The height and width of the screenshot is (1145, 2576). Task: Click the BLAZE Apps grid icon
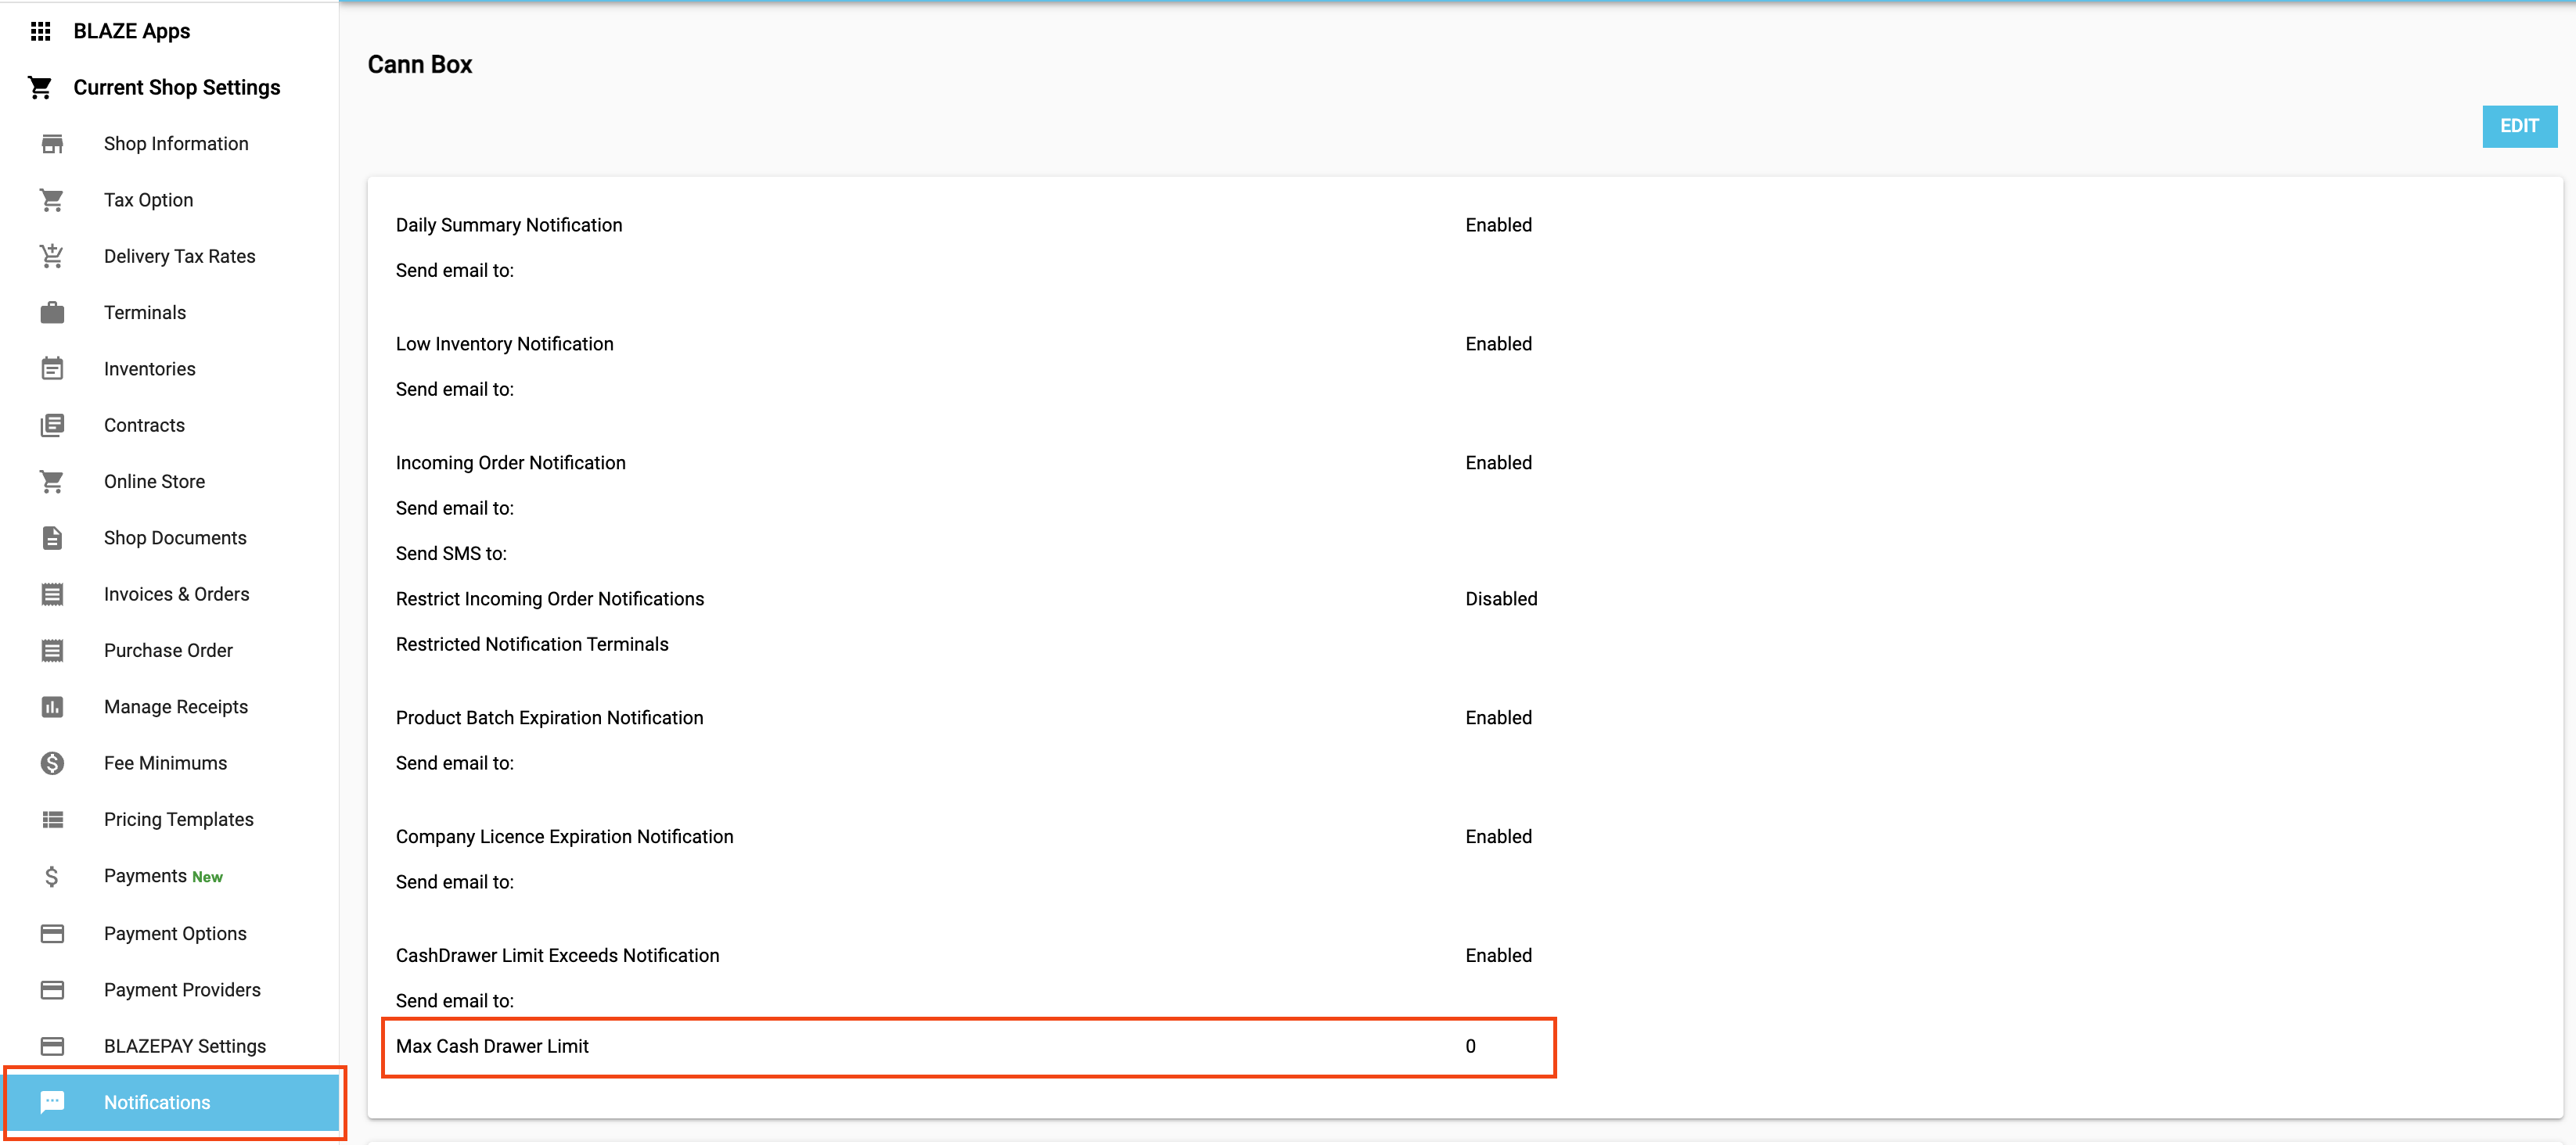point(40,31)
